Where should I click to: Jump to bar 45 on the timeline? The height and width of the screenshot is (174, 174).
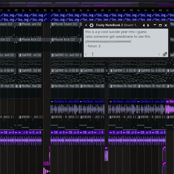tap(131, 10)
